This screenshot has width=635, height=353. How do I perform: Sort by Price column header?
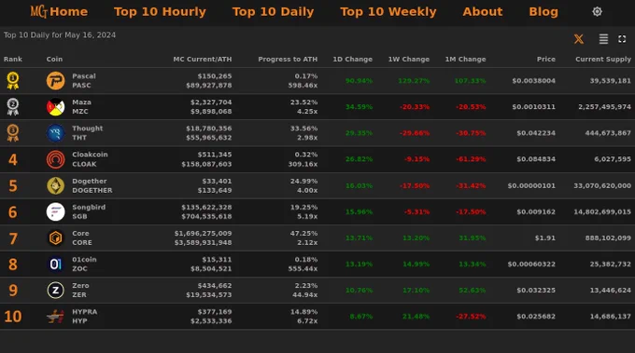(546, 59)
